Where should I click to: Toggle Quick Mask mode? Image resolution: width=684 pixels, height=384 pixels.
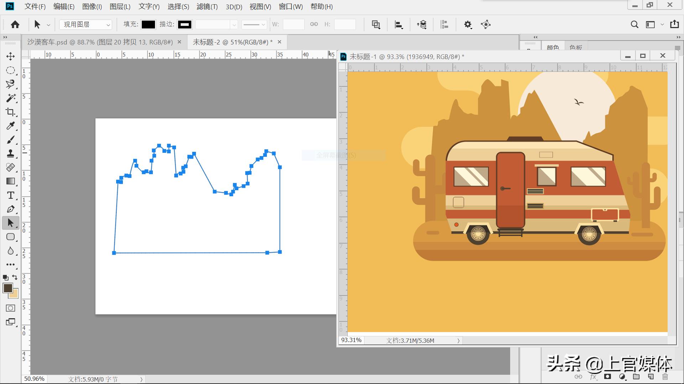pyautogui.click(x=10, y=308)
